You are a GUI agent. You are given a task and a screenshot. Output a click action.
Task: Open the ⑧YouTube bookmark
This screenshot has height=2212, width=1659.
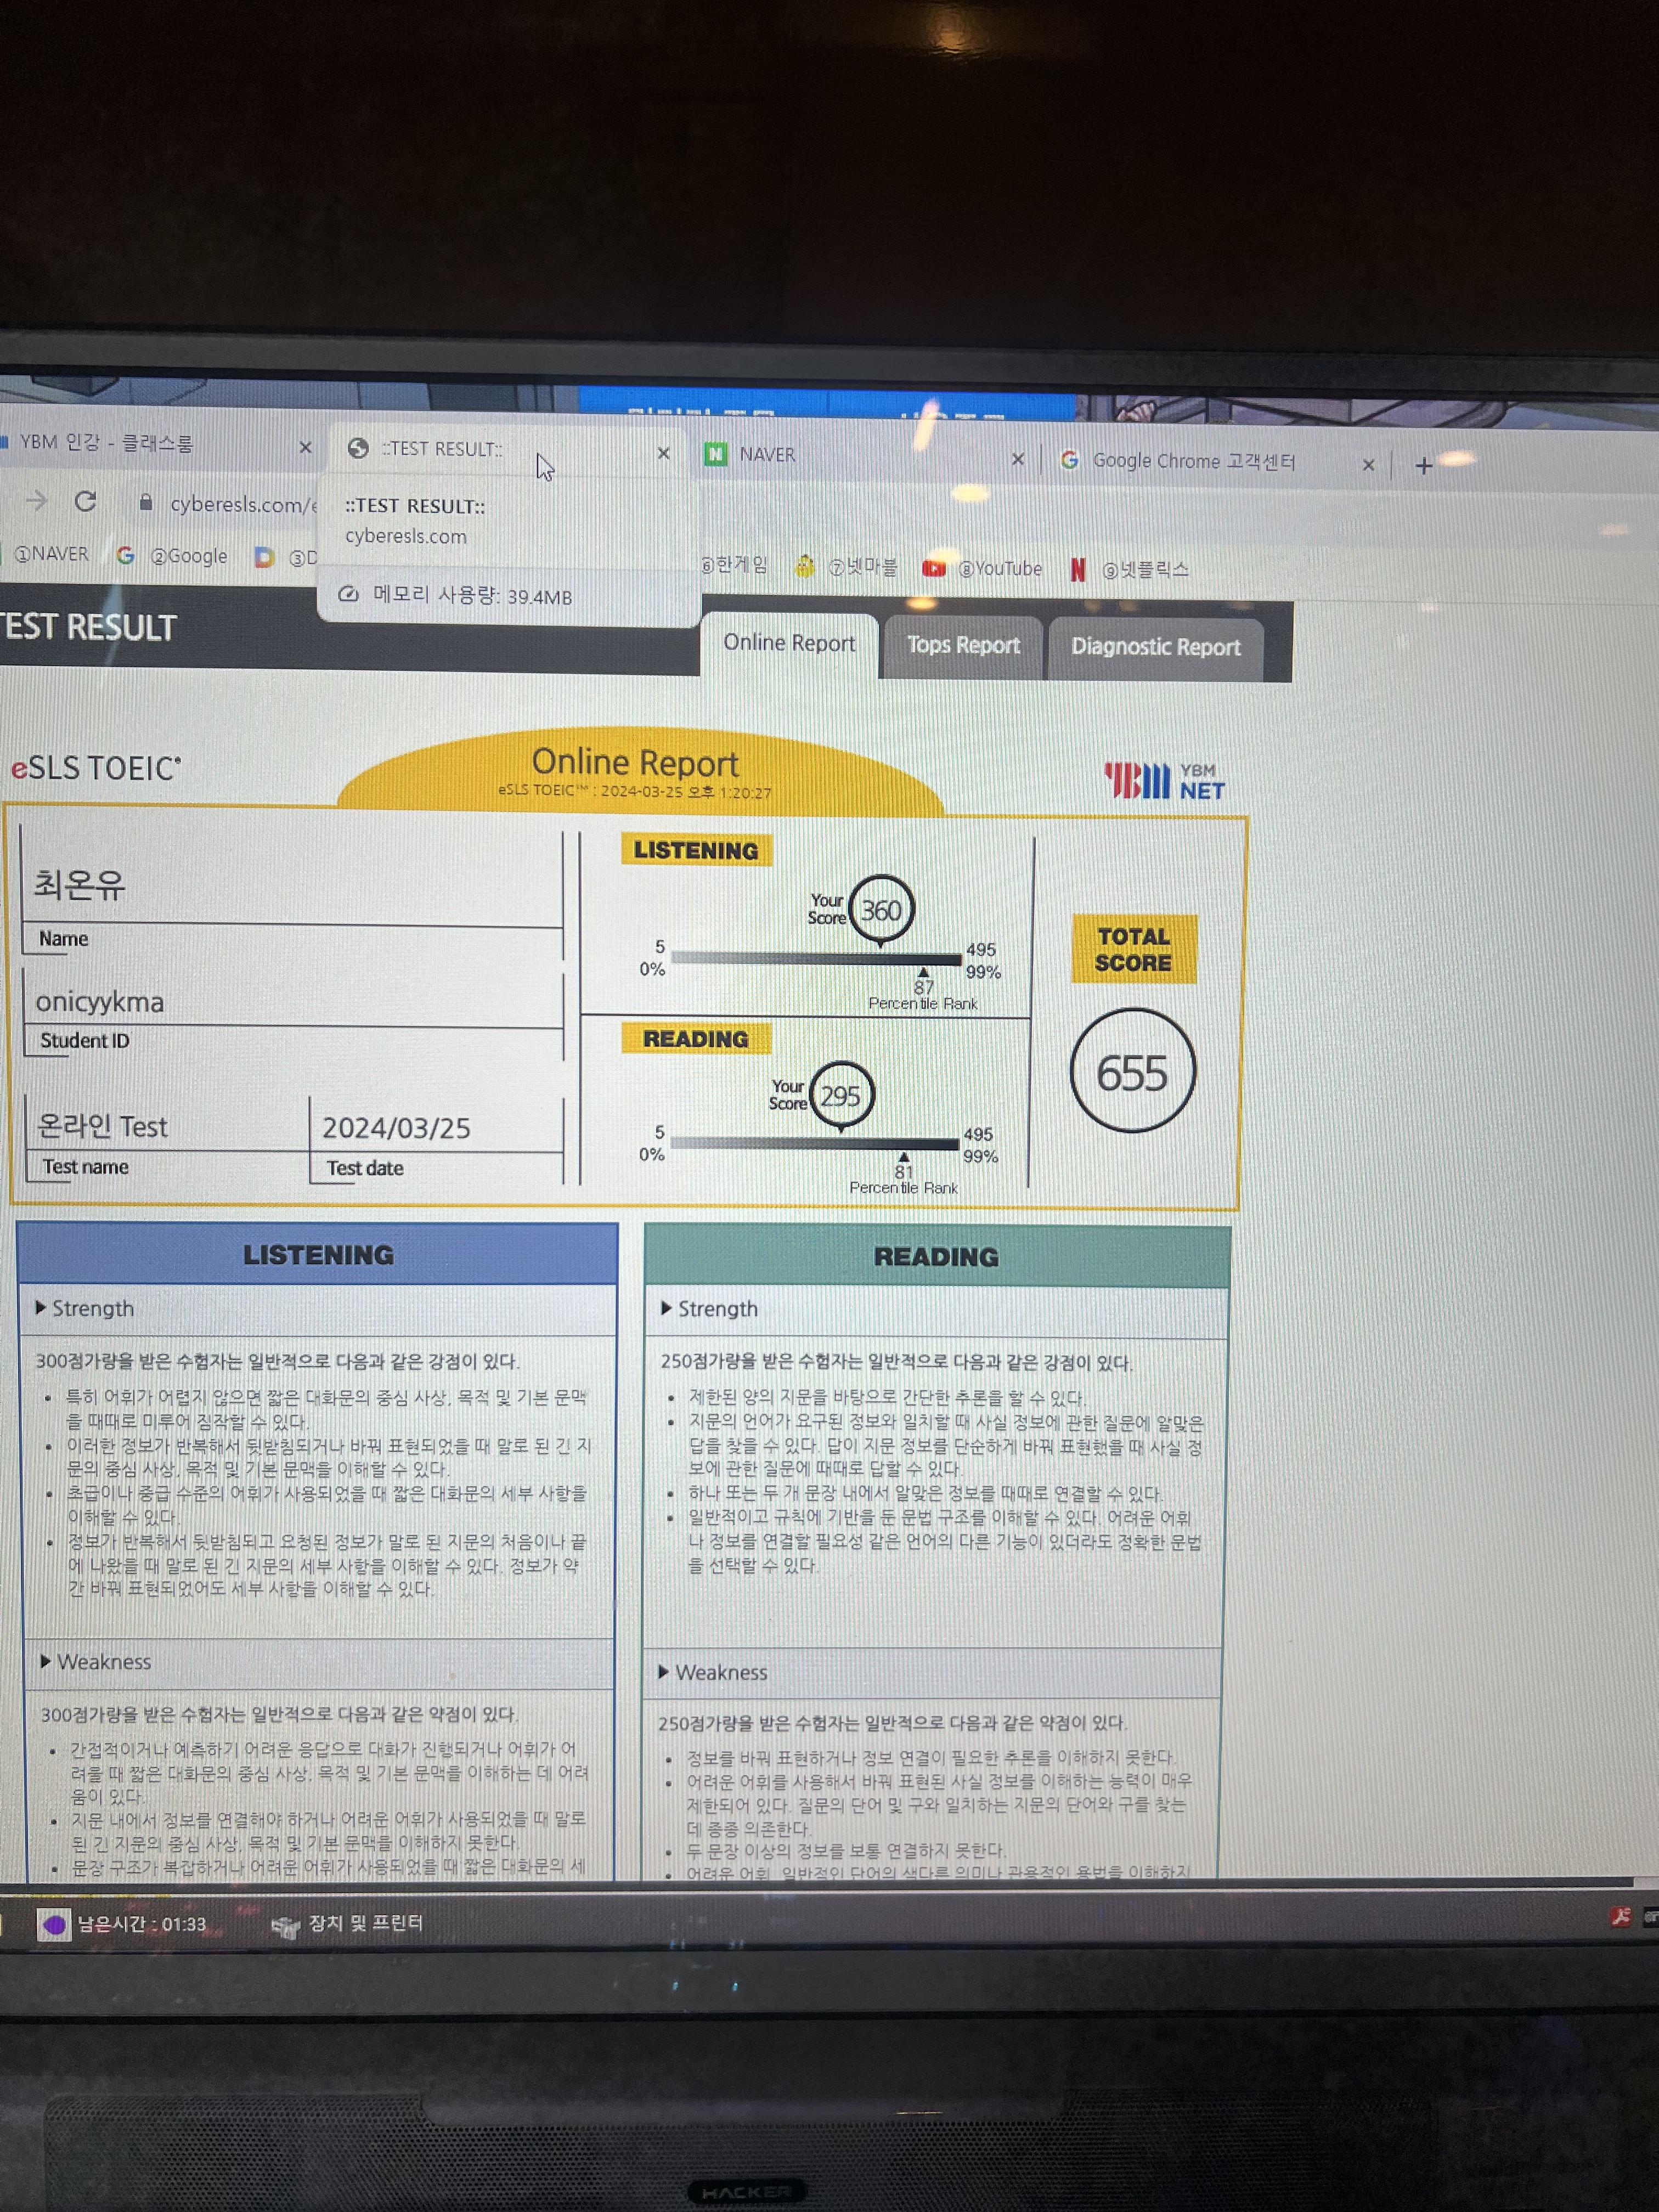click(982, 568)
